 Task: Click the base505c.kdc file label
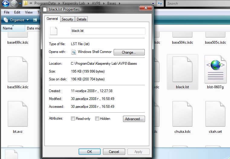pos(215,42)
